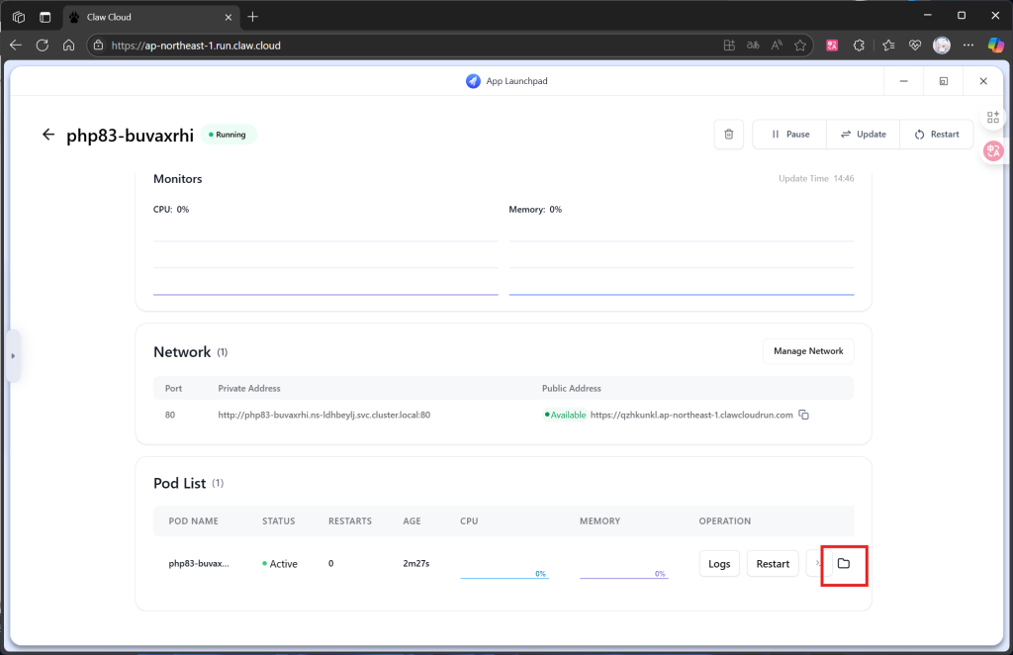The width and height of the screenshot is (1013, 655).
Task: Open Browser essentials heart icon
Action: [x=915, y=46]
